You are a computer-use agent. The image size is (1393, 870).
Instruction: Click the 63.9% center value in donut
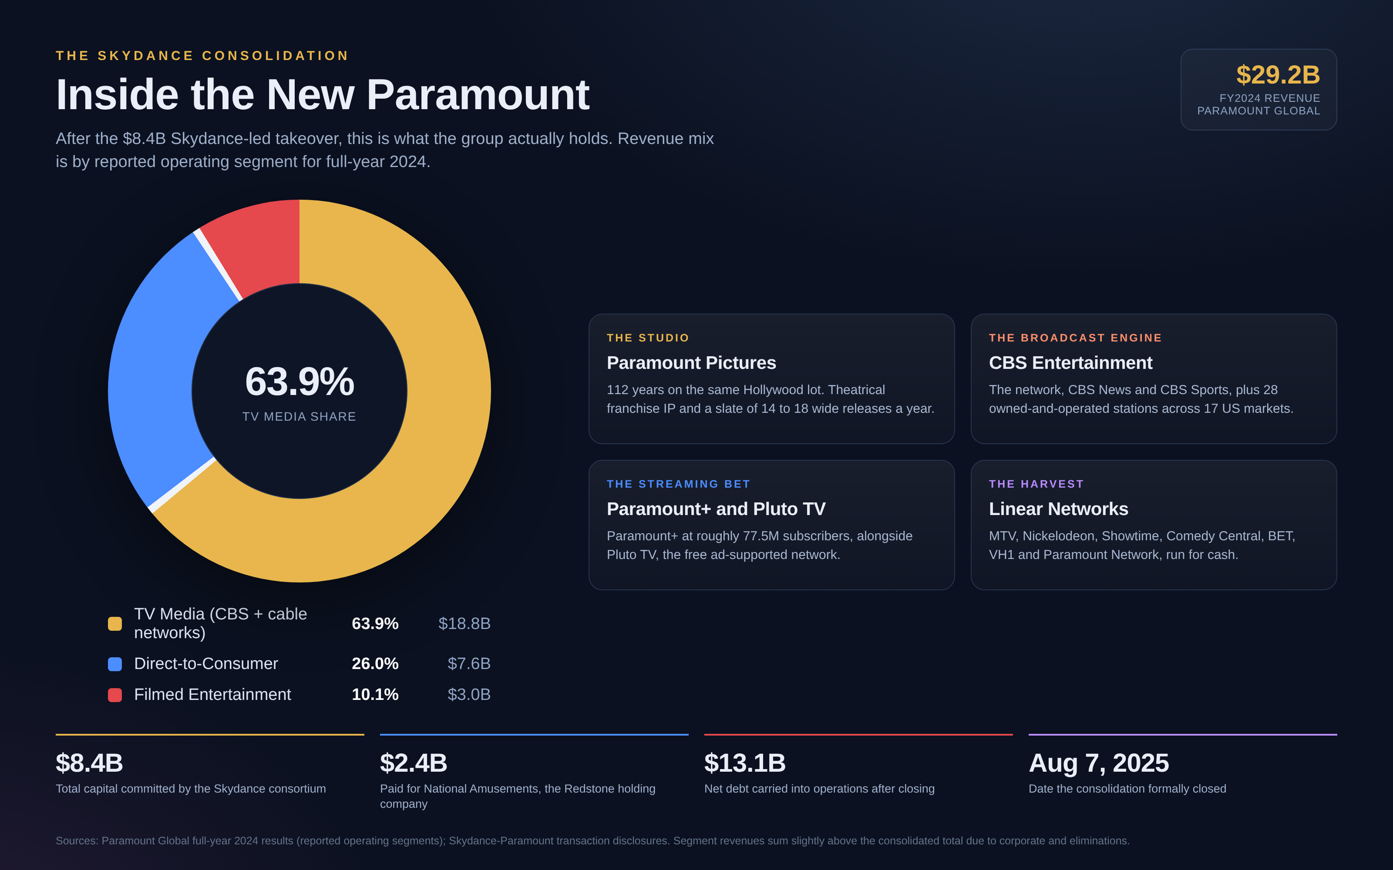[x=299, y=381]
